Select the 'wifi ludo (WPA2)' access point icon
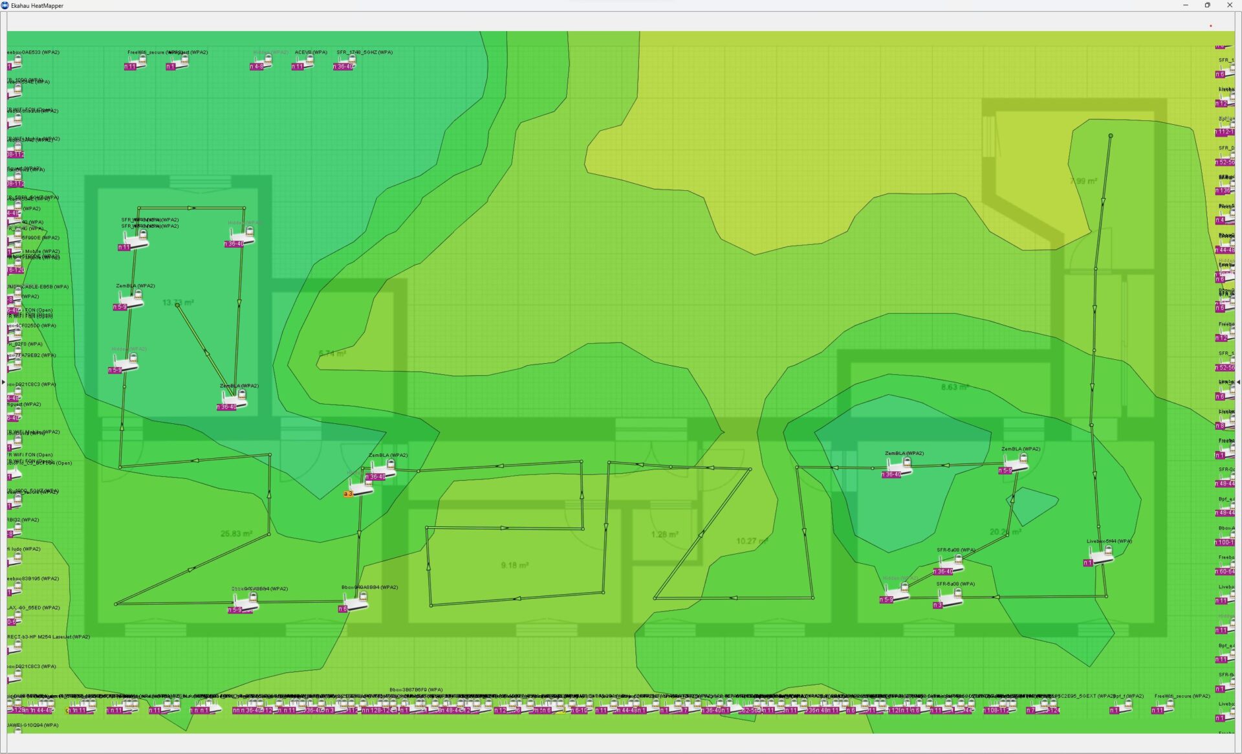 pos(16,559)
